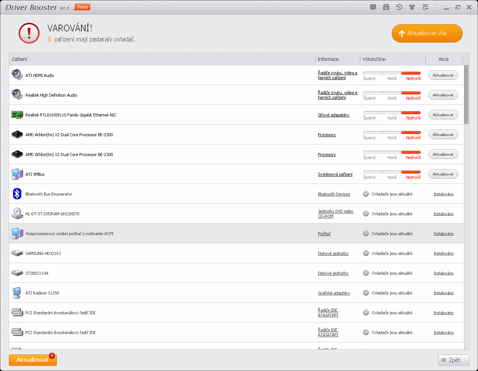Open the toolbox icon in title bar
The image size is (478, 371).
[x=386, y=7]
